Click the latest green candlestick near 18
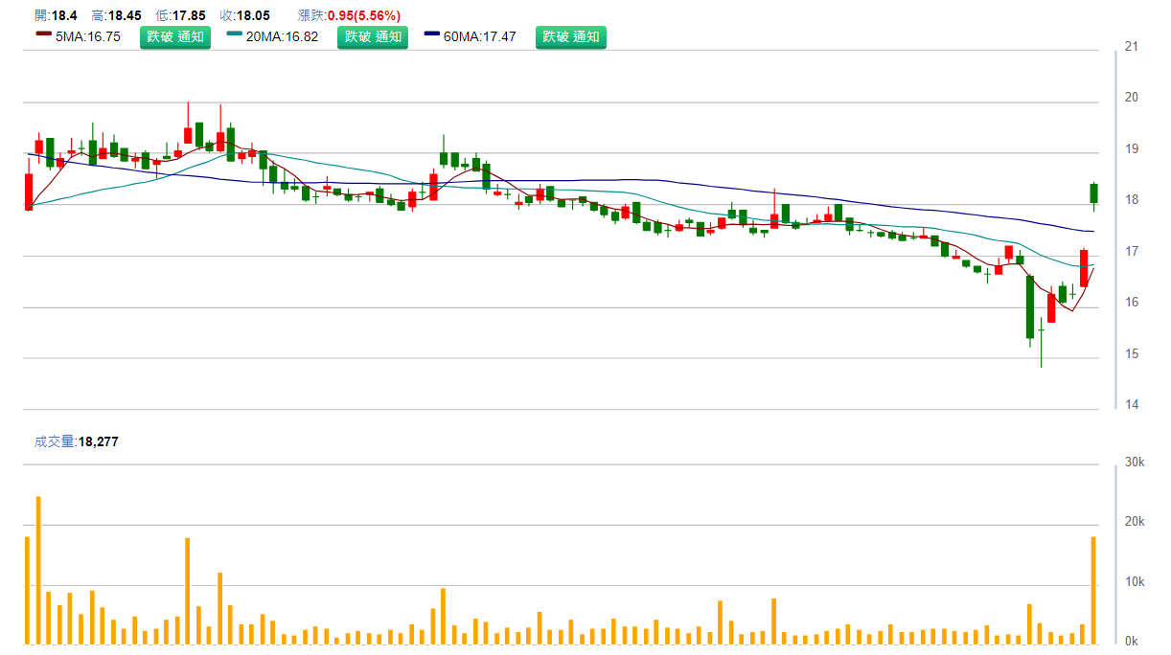Viewport: 1171px width, 655px height. click(x=1093, y=193)
